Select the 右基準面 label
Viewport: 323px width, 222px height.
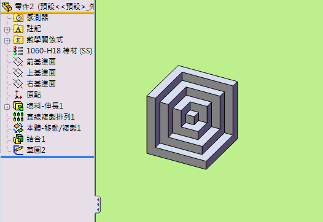coord(41,84)
